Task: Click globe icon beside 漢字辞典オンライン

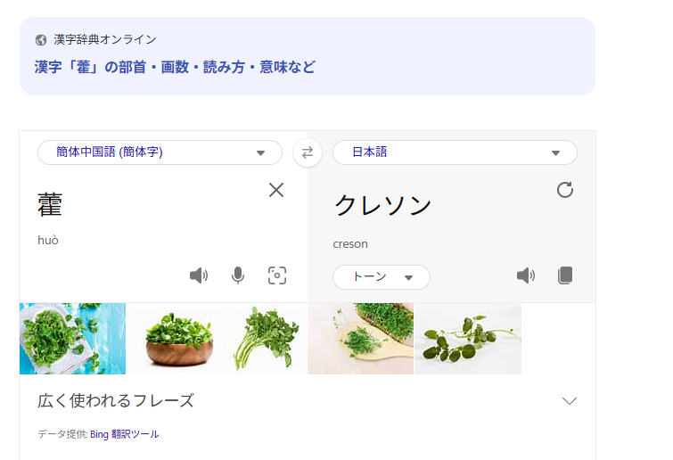Action: [41, 40]
